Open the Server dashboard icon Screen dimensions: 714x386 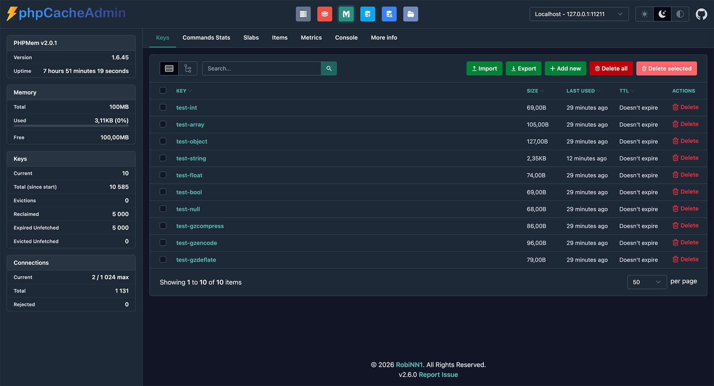pos(303,14)
